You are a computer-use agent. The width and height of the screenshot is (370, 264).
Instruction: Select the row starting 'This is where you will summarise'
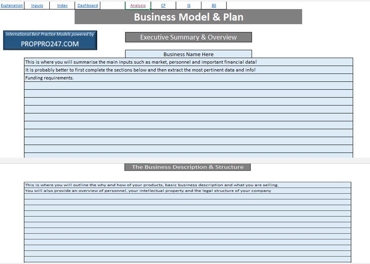pos(188,62)
